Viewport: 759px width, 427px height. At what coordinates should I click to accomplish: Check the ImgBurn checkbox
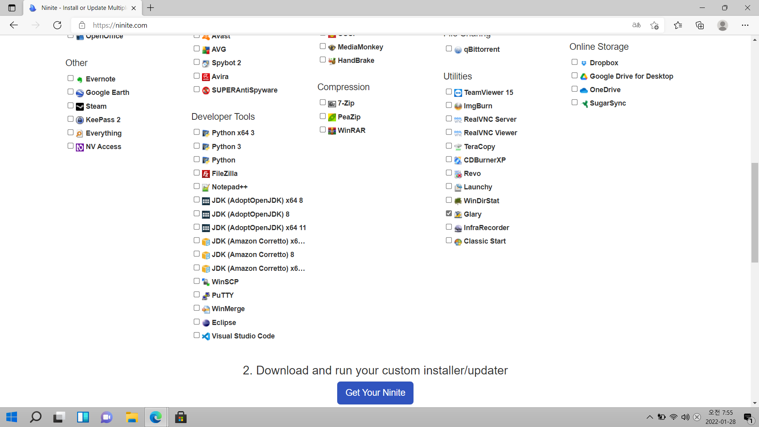(449, 105)
